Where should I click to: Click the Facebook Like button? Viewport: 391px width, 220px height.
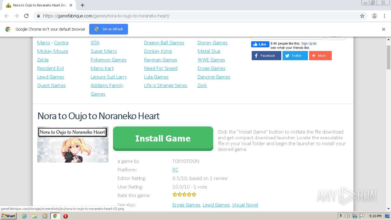click(x=260, y=44)
